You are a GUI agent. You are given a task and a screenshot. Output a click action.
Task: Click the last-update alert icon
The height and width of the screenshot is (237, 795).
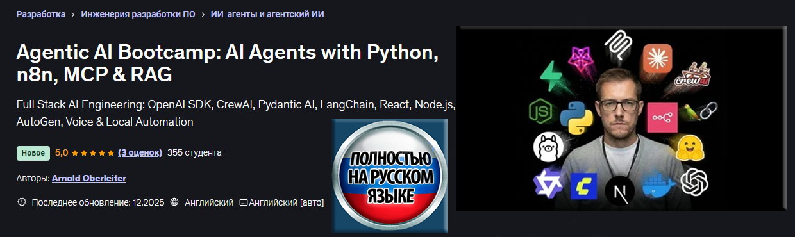pos(22,202)
